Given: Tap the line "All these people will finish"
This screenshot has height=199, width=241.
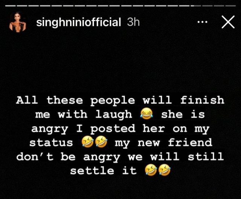Looking at the screenshot, I should click(120, 100).
